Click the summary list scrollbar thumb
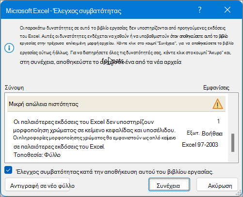This screenshot has height=197, width=243. [x=233, y=143]
